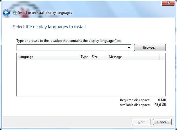Click the 'Install or uninstall display languages' title

click(x=45, y=13)
